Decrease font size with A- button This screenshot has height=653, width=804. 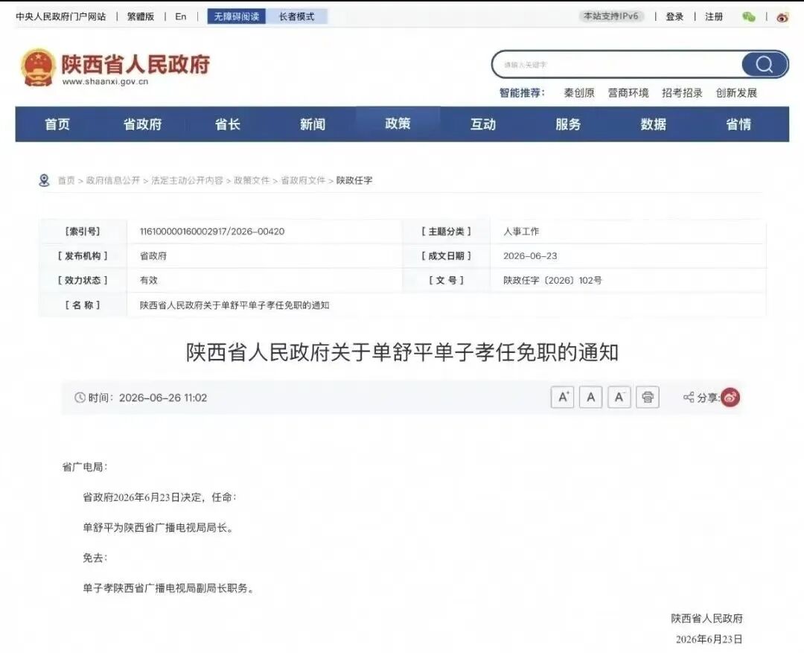[x=619, y=397]
